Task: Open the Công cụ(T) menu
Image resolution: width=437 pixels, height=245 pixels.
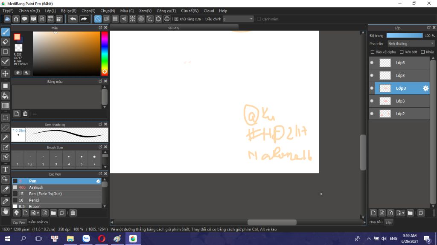Action: [x=166, y=11]
